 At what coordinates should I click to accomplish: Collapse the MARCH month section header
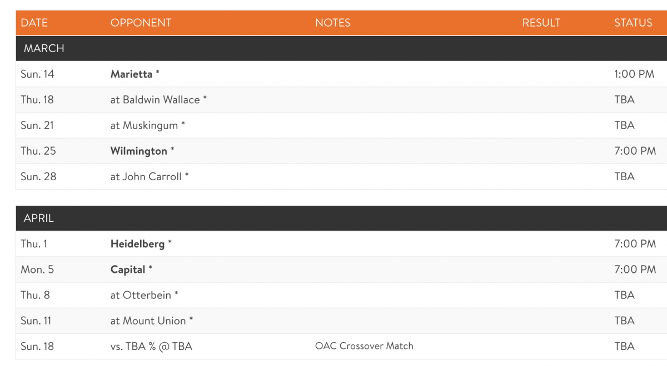(x=341, y=48)
